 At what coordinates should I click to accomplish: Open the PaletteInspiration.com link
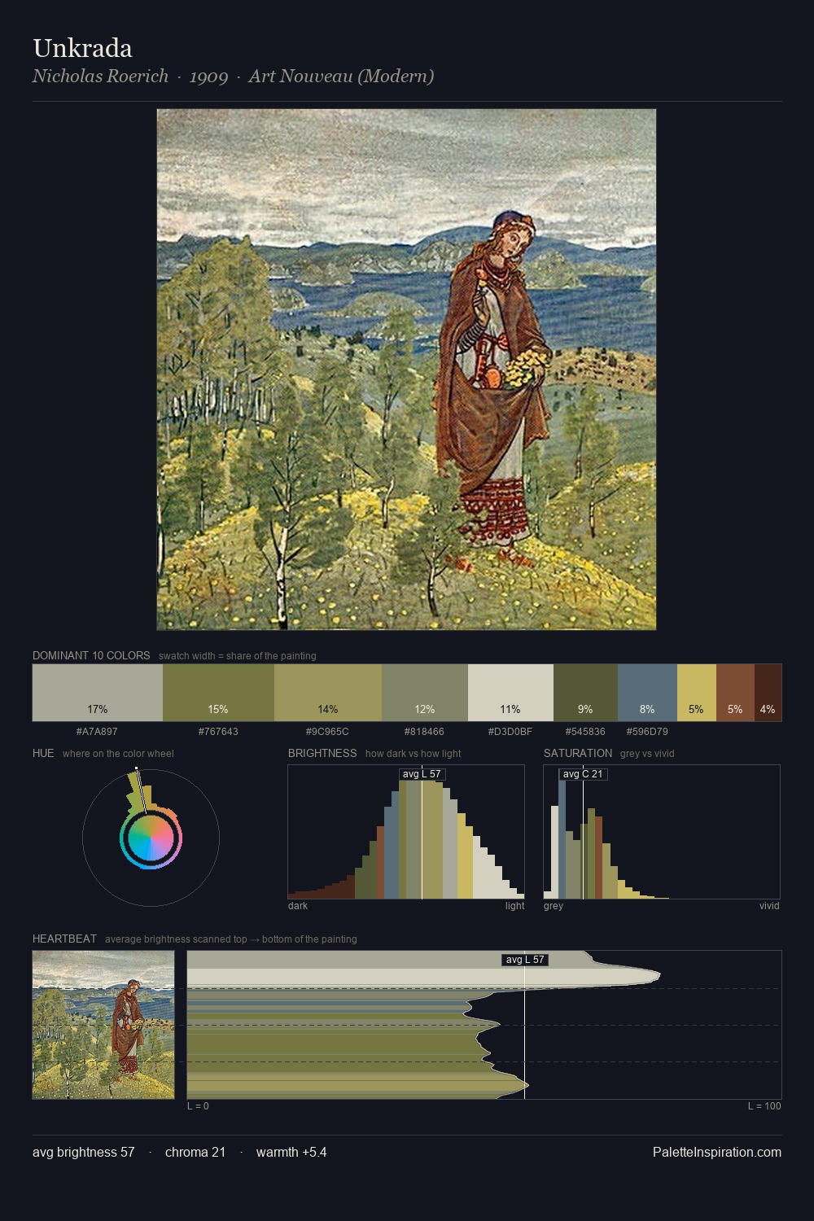pos(717,1152)
